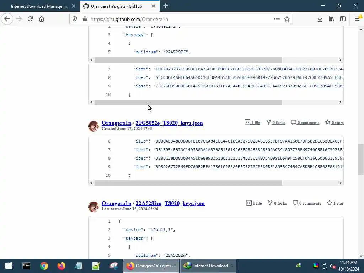Open the Windows Start menu
The image size is (364, 273).
point(9,266)
